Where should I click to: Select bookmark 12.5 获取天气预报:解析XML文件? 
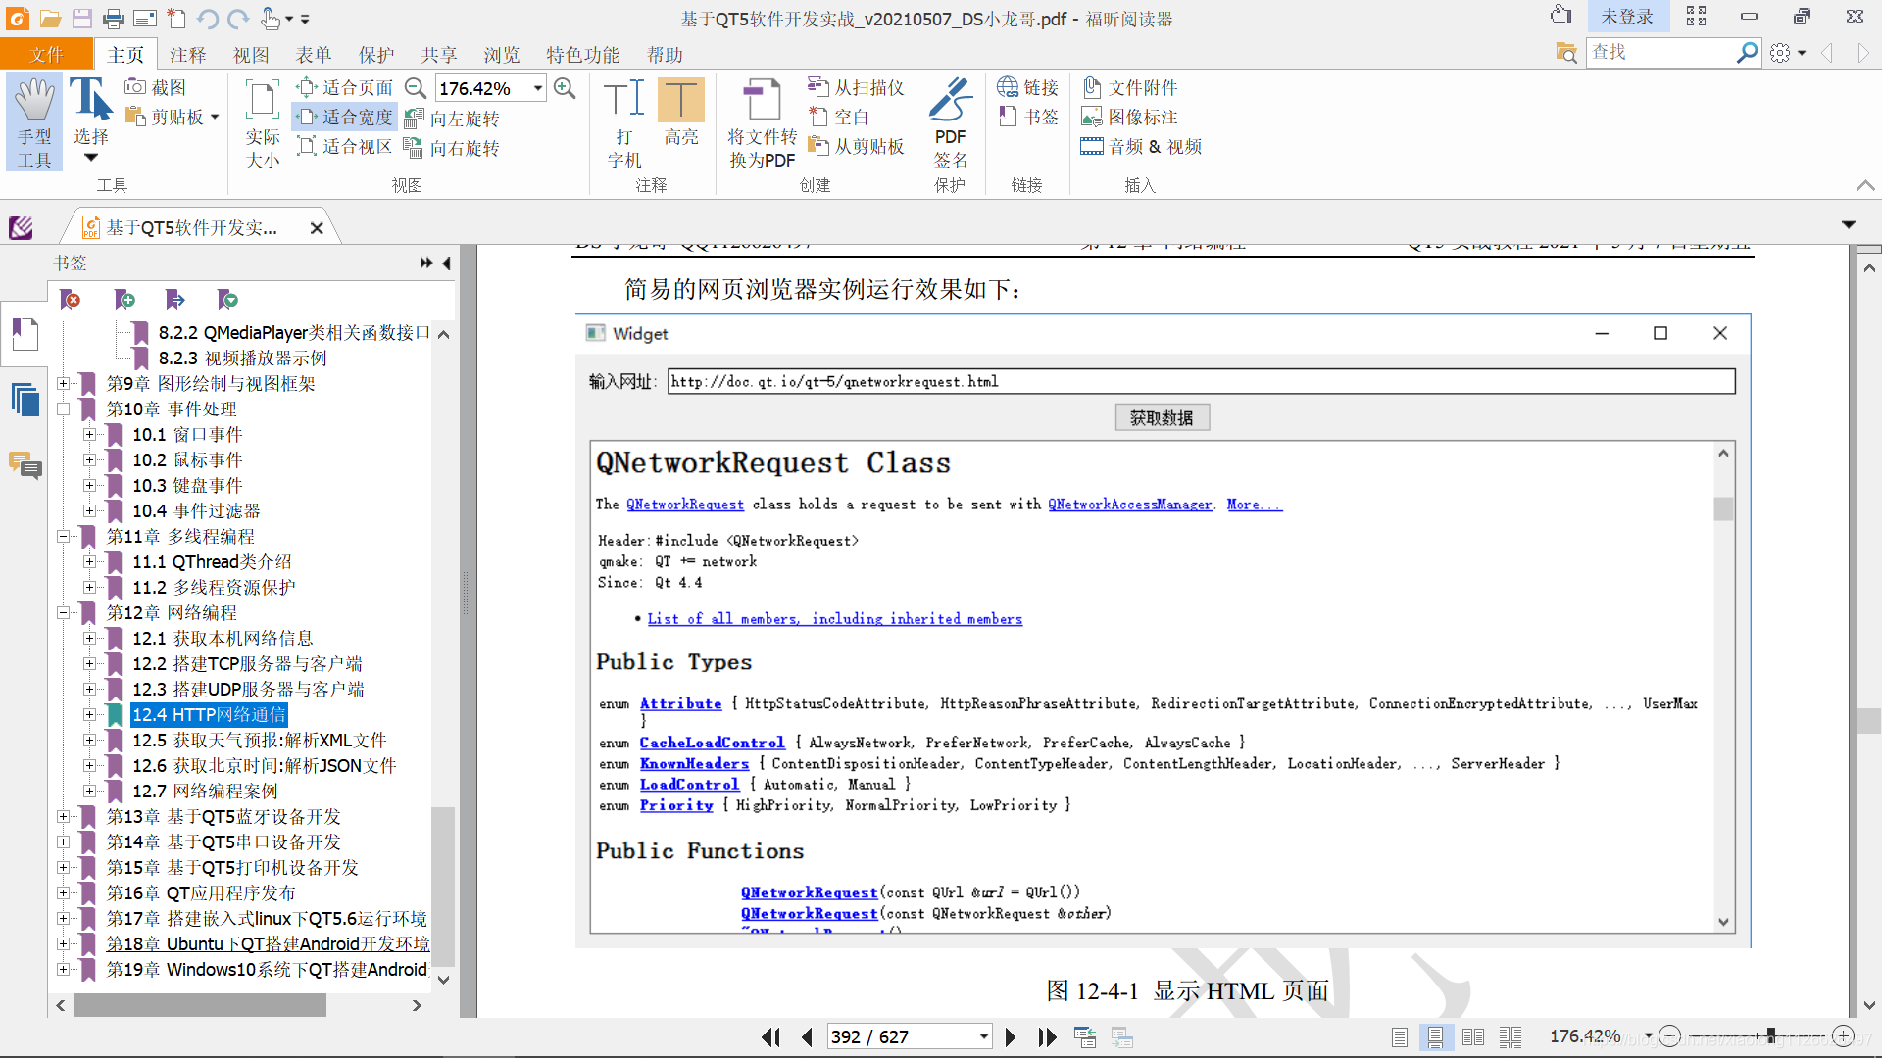tap(259, 740)
